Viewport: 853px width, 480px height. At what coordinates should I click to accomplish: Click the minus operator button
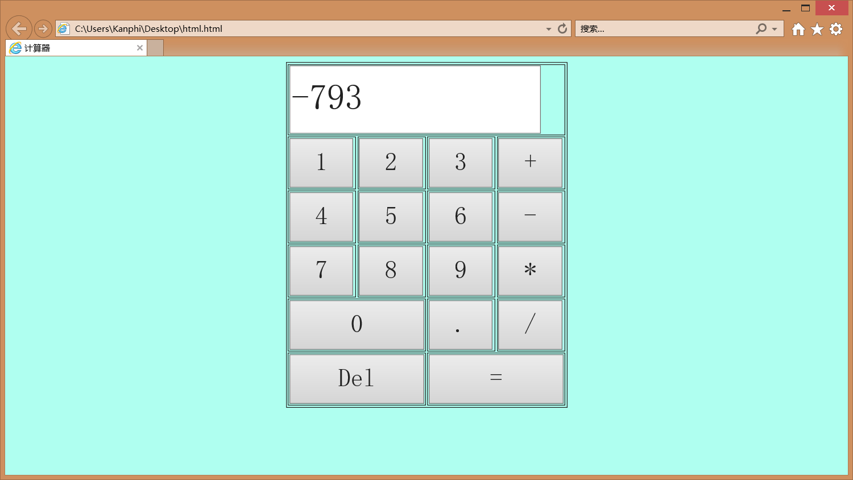[x=531, y=217]
